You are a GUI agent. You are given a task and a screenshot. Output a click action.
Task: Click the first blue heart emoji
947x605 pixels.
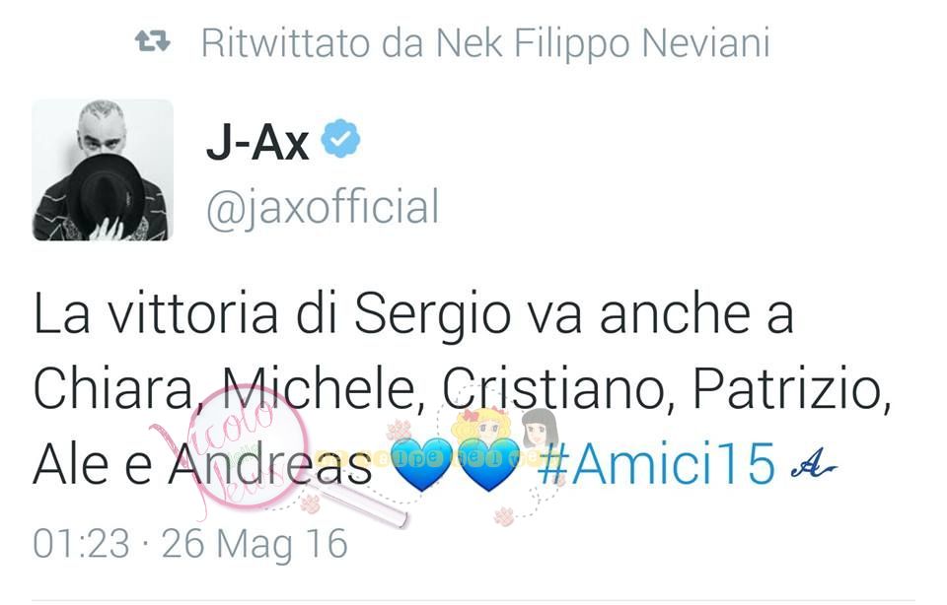421,464
